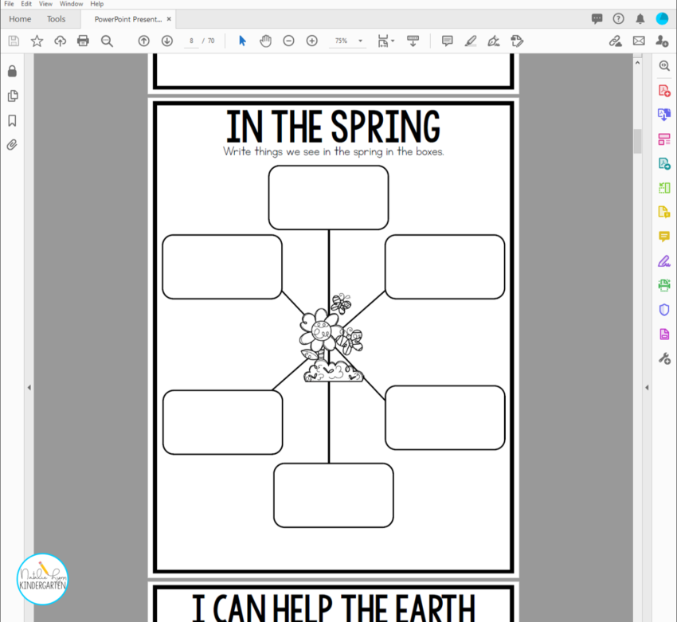
Task: Send the document by email
Action: [639, 41]
